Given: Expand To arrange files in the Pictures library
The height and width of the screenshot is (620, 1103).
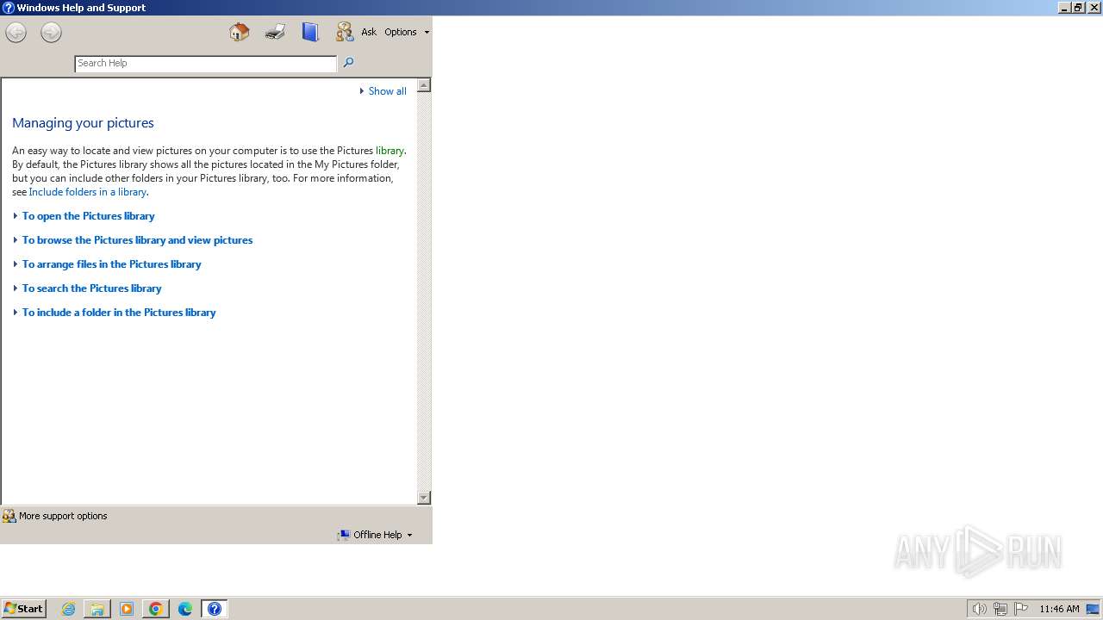Looking at the screenshot, I should [111, 264].
